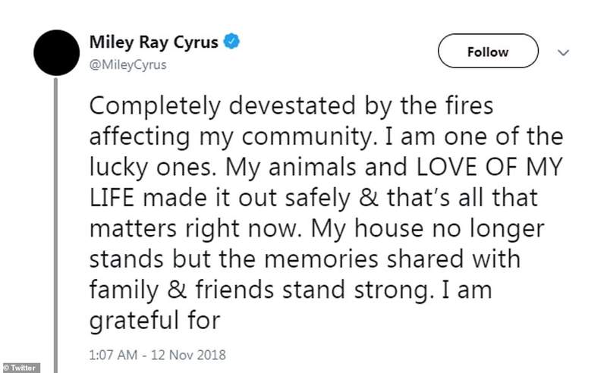
Task: Expand the chevron menu beside Follow
Action: pyautogui.click(x=564, y=52)
